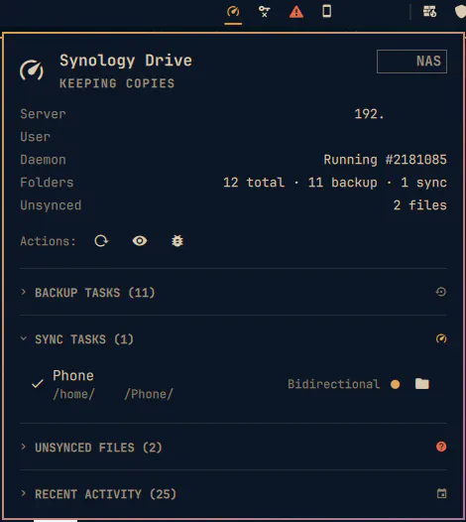
Task: Click the server address '192.' value
Action: 369,114
